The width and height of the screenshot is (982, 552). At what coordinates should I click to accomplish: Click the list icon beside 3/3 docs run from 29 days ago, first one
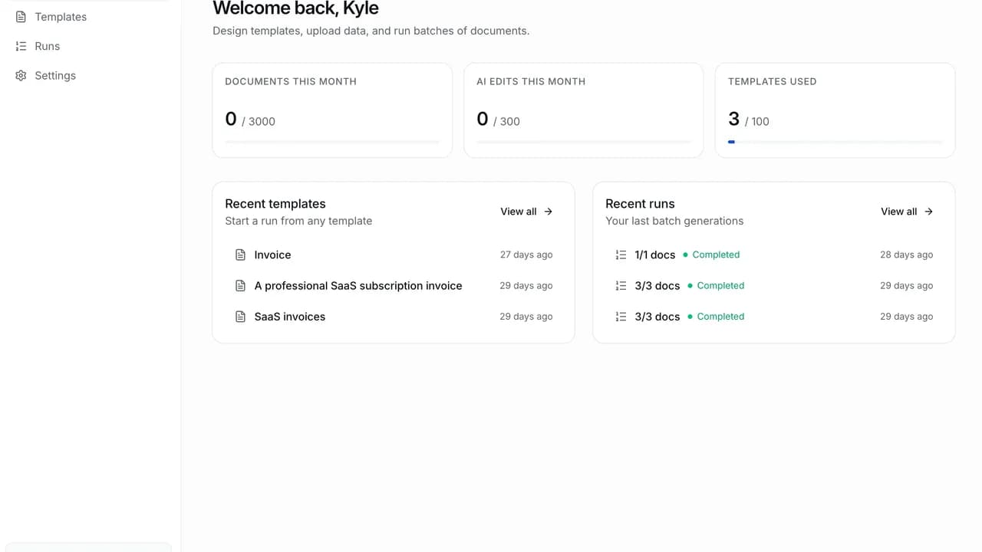[621, 285]
